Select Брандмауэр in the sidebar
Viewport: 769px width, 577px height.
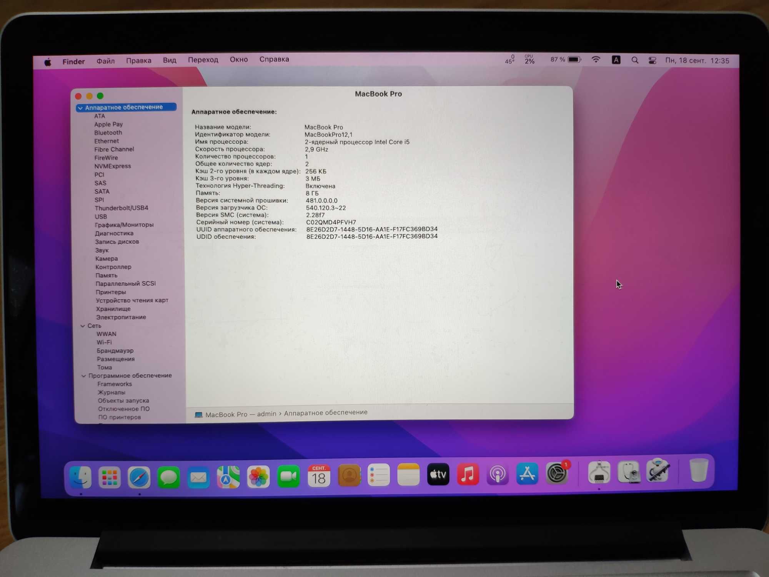point(115,351)
